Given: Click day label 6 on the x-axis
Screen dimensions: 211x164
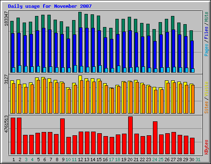Looking at the screenshot, I should (45, 159).
